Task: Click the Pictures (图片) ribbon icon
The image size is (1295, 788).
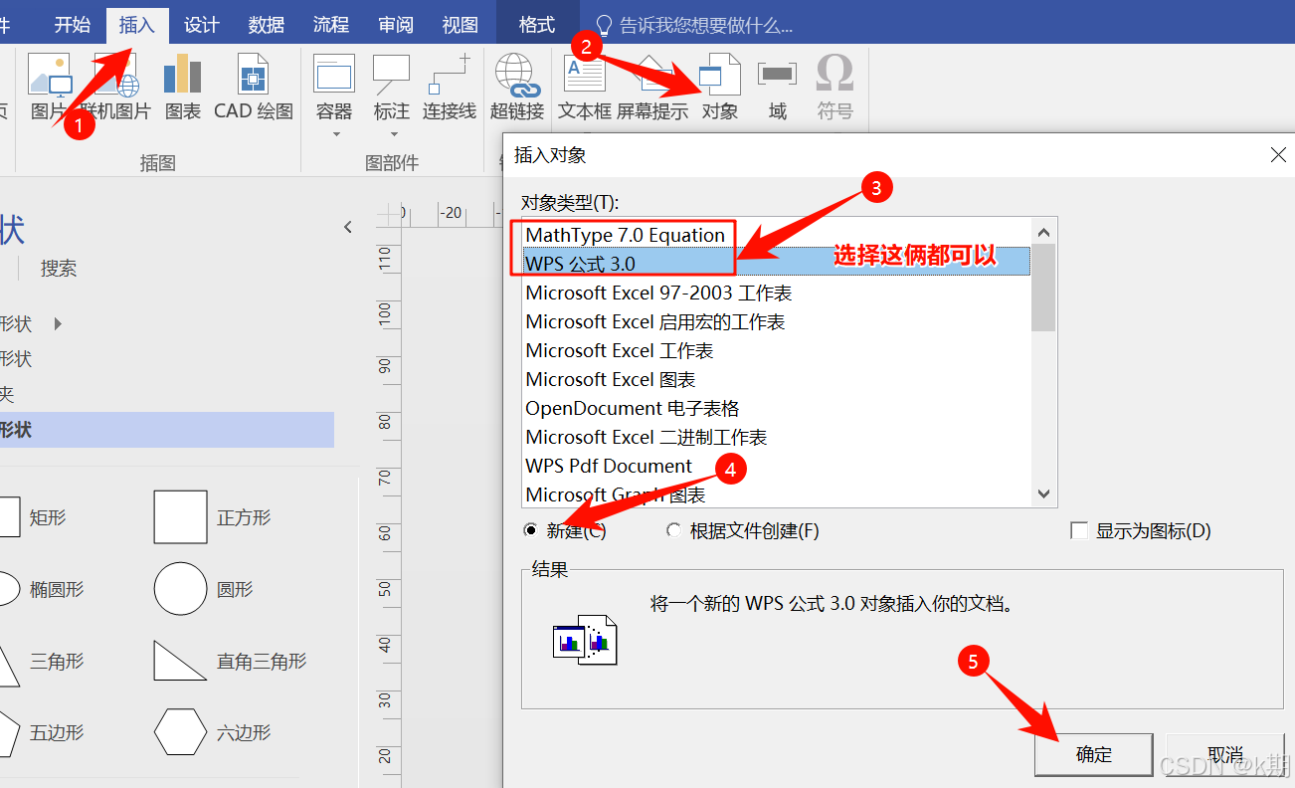Action: coord(49,75)
